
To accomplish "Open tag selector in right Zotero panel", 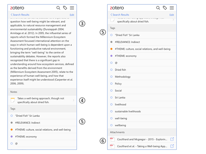I will tap(165, 8).
